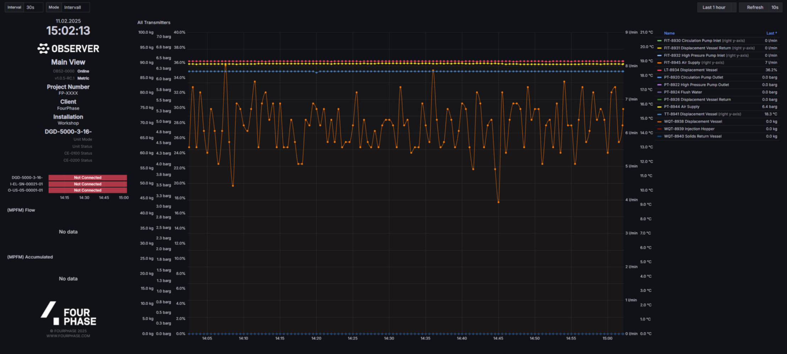
Task: Click the Four Phase logo
Action: (68, 313)
